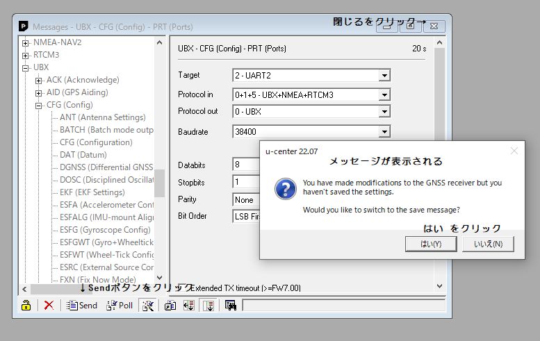540x341 pixels.
Task: Select ESFALG (IMU-mount Alignment) item
Action: [x=106, y=217]
